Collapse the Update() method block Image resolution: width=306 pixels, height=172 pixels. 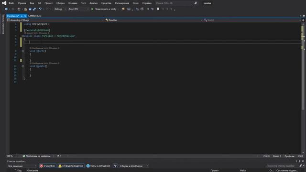23,66
